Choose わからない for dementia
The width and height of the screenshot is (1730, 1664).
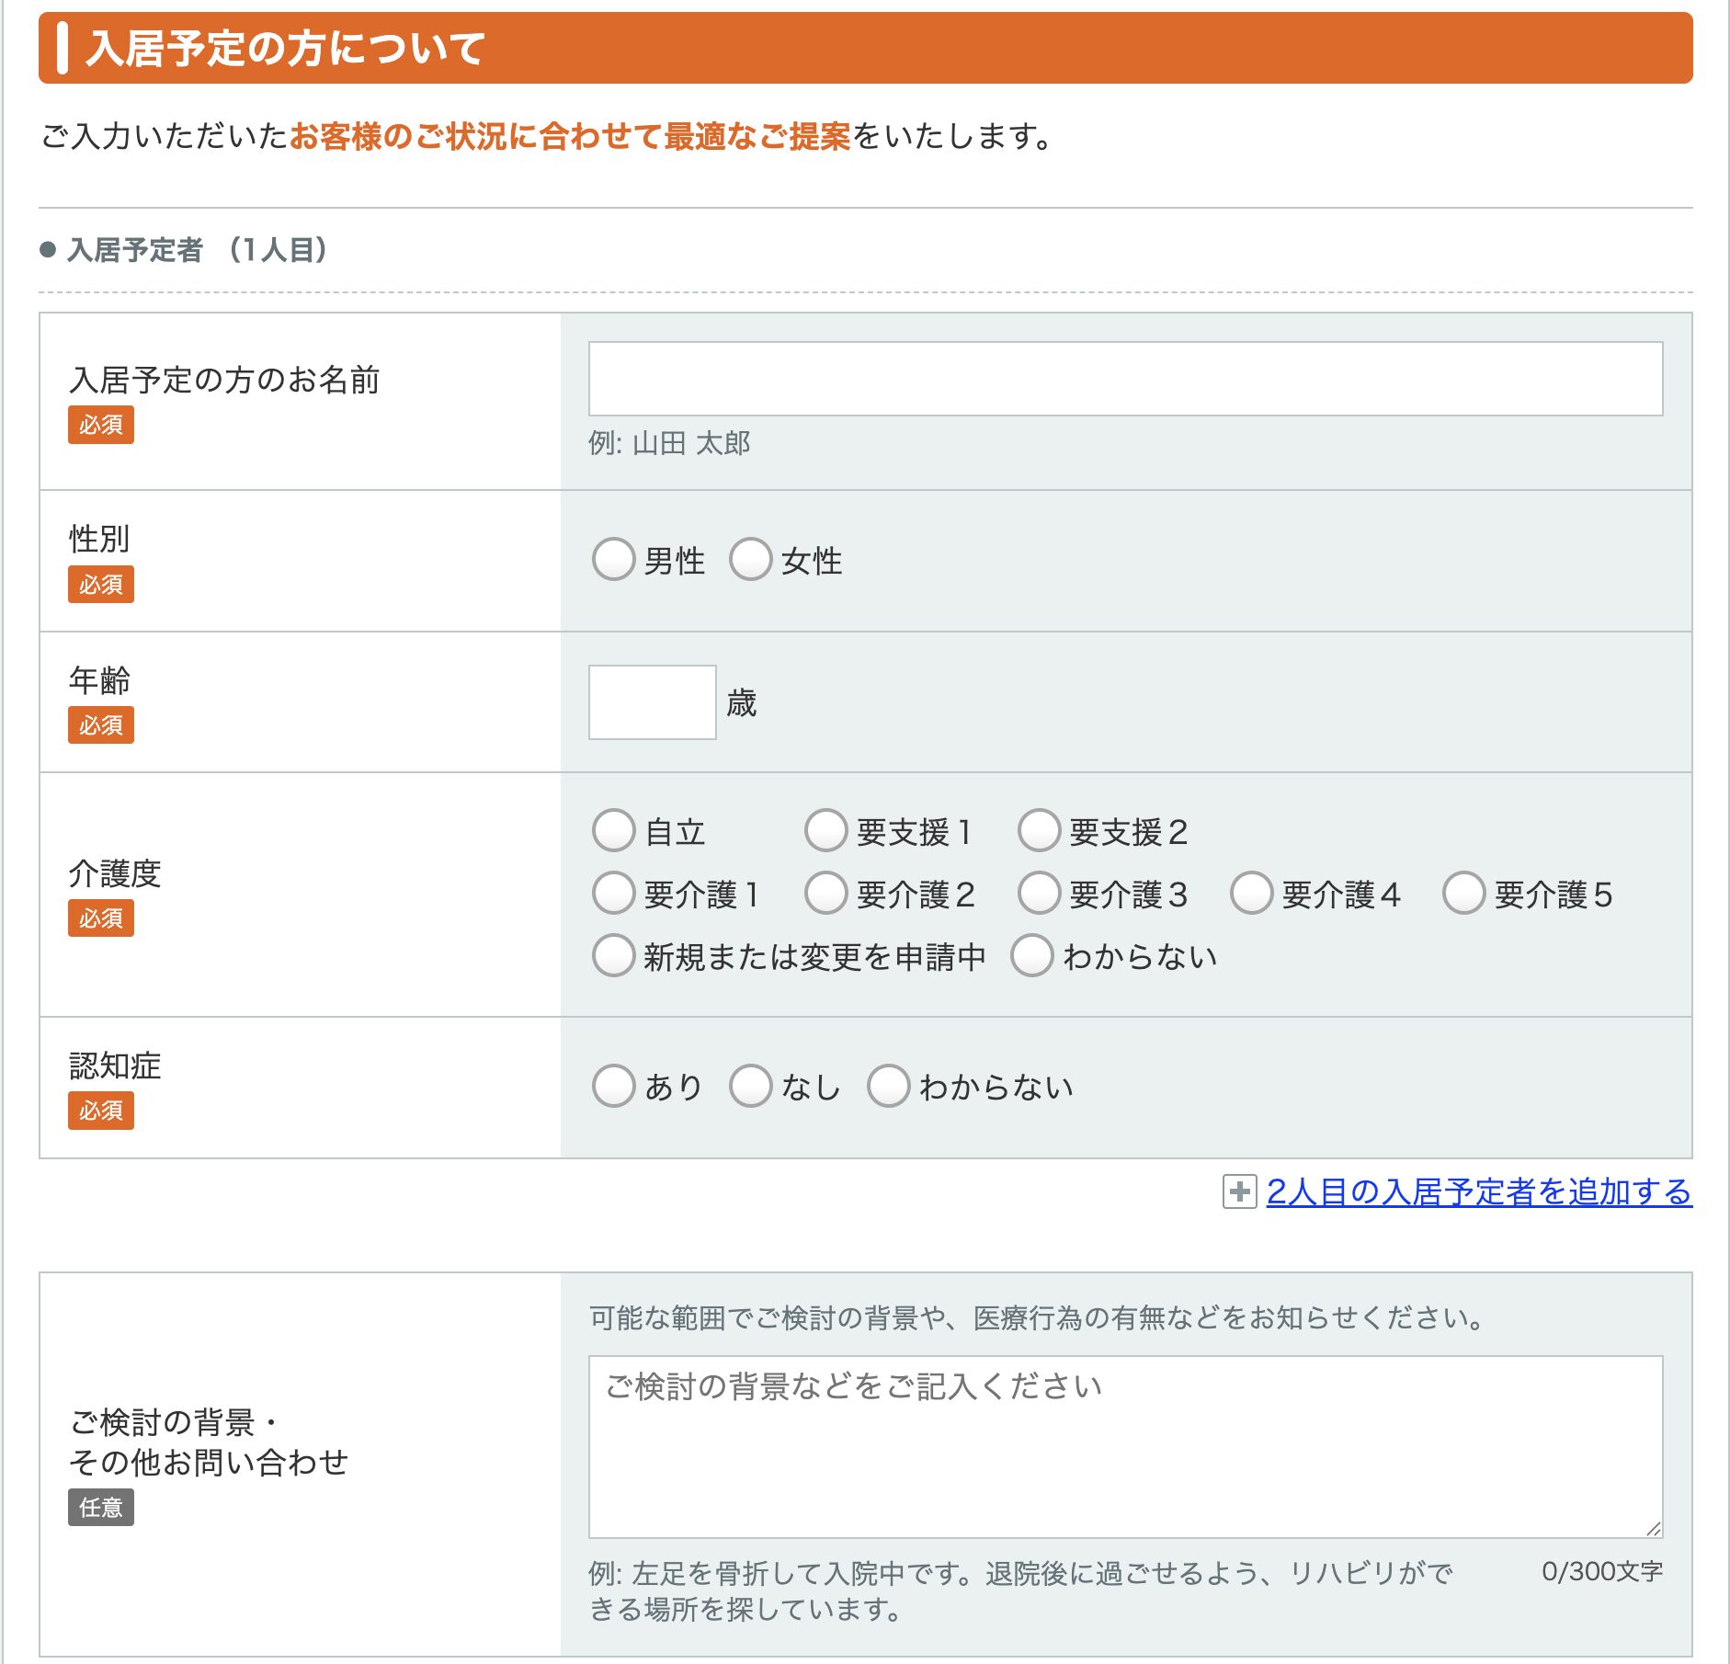click(888, 1086)
